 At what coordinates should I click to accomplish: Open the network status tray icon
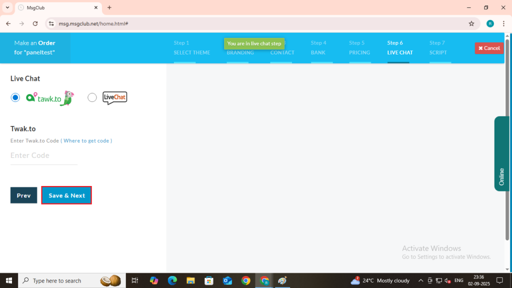[x=439, y=280]
